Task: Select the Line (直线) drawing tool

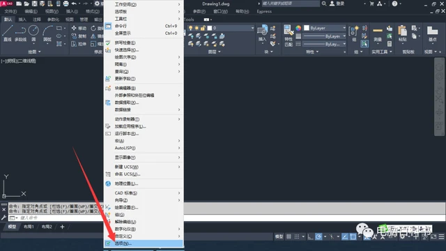Action: click(8, 33)
